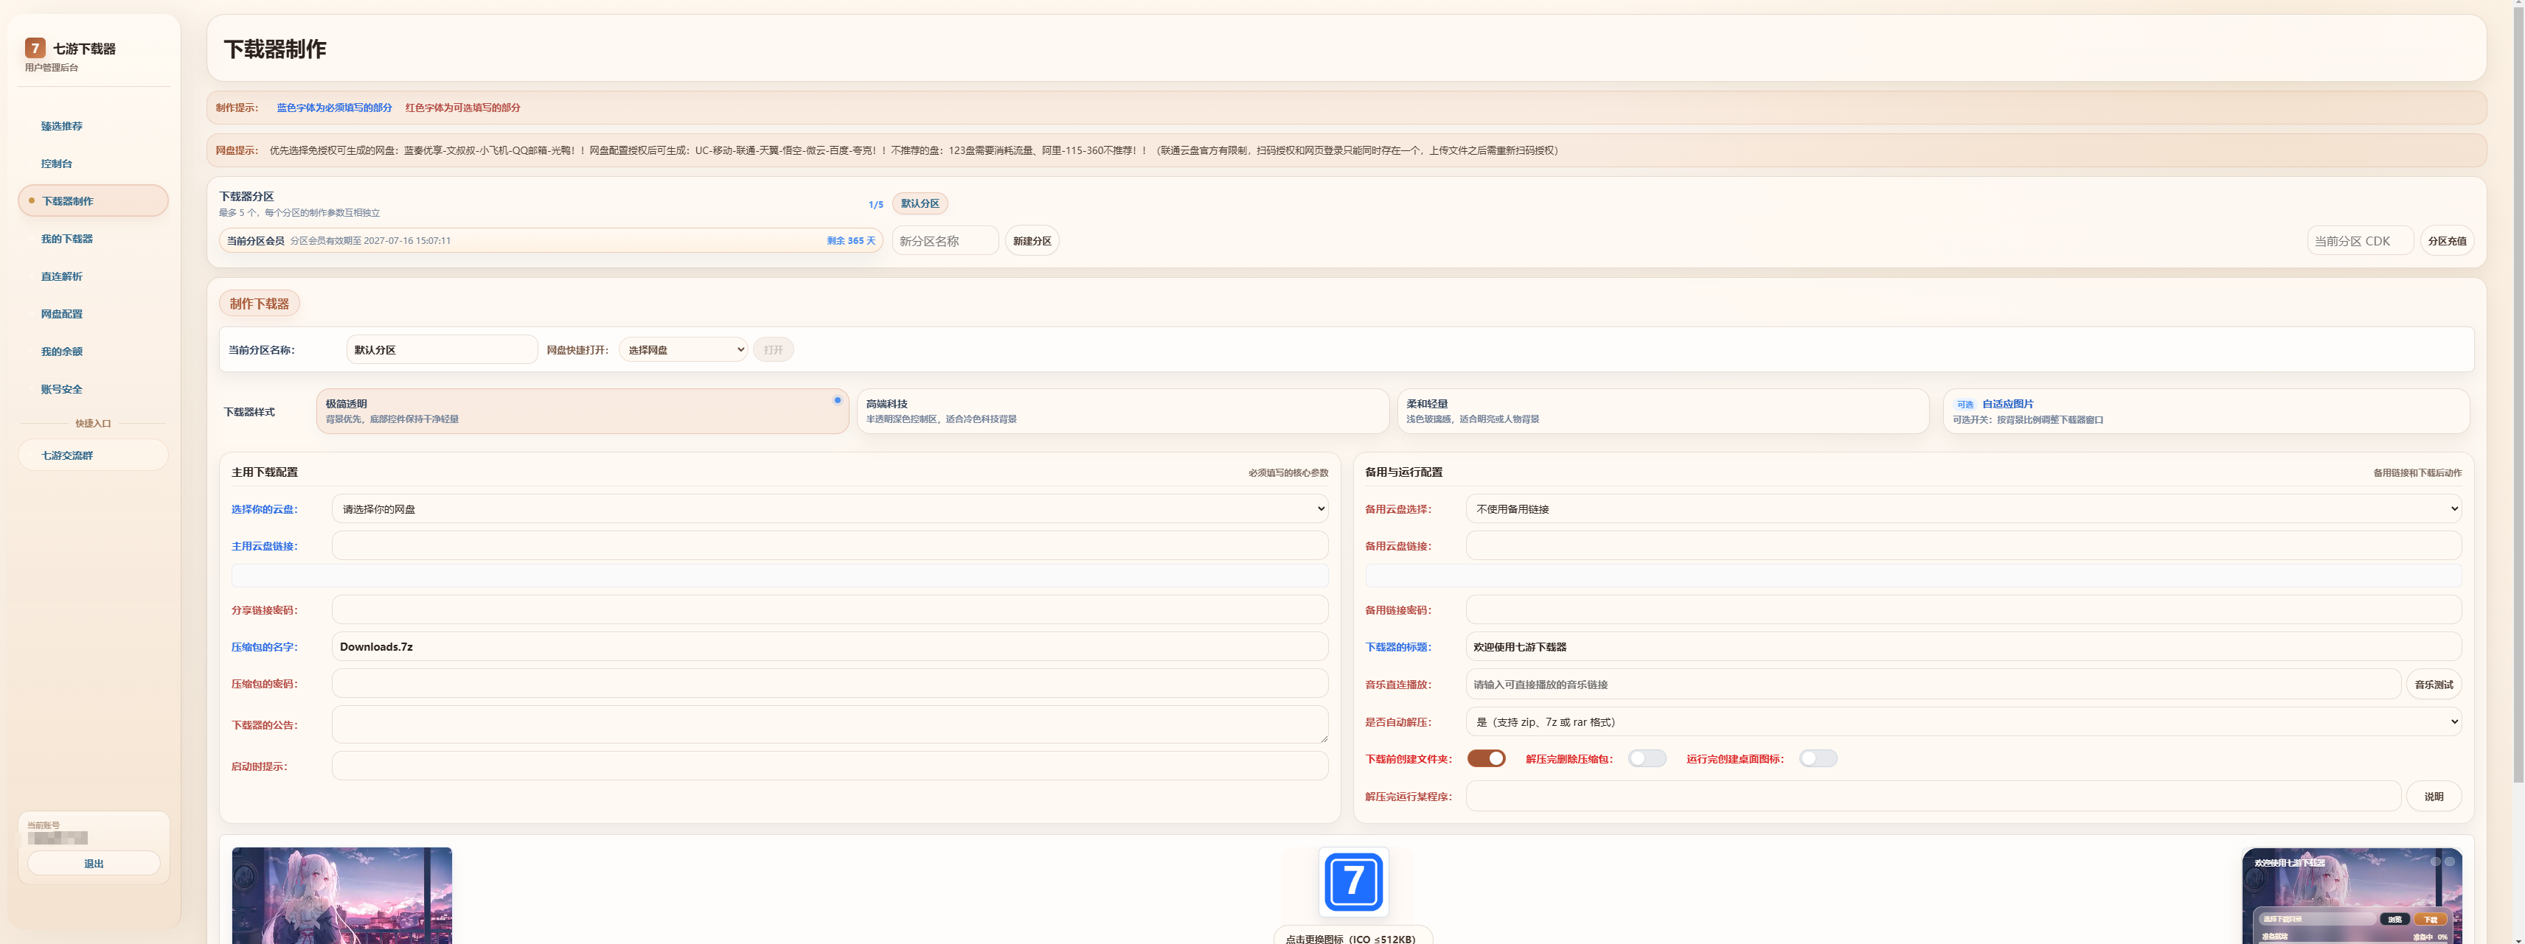Select the 极简透明 downloader style
The image size is (2525, 944).
pyautogui.click(x=583, y=411)
